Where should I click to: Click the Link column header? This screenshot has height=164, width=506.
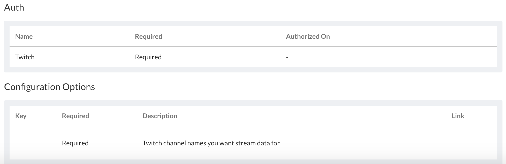tap(458, 116)
